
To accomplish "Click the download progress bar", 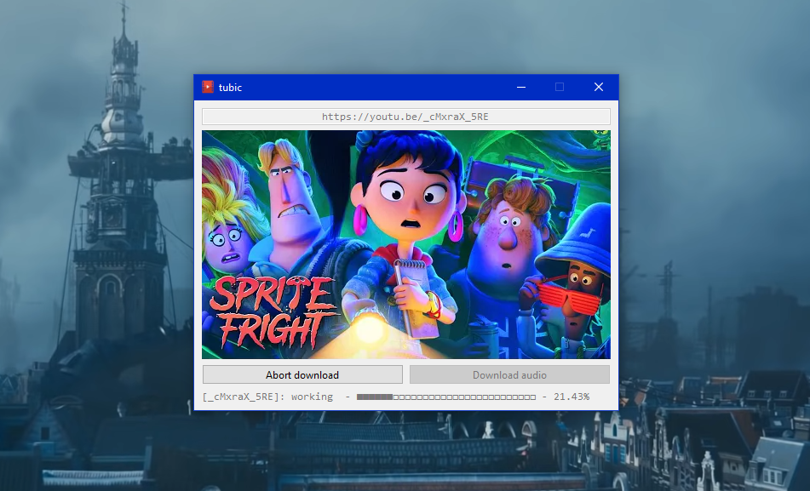I will [x=446, y=396].
